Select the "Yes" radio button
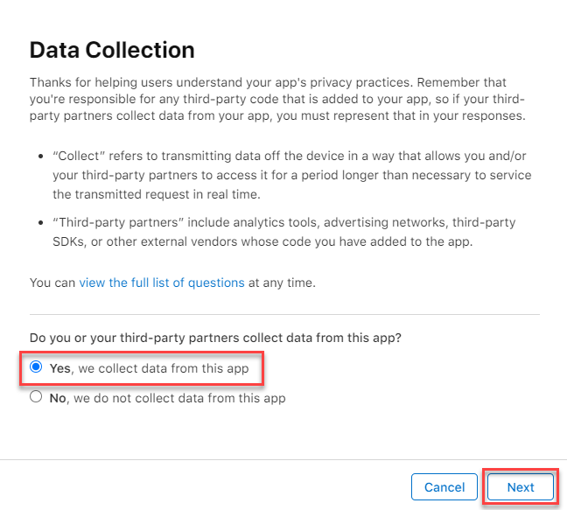 tap(36, 368)
